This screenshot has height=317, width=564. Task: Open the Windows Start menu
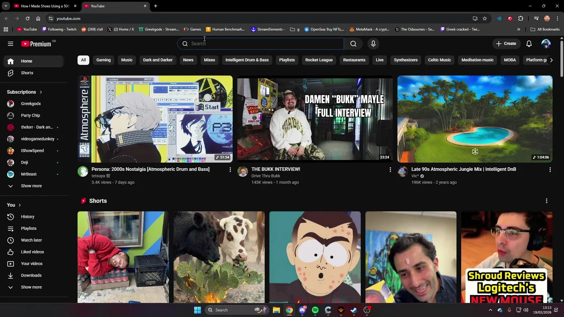click(x=197, y=310)
